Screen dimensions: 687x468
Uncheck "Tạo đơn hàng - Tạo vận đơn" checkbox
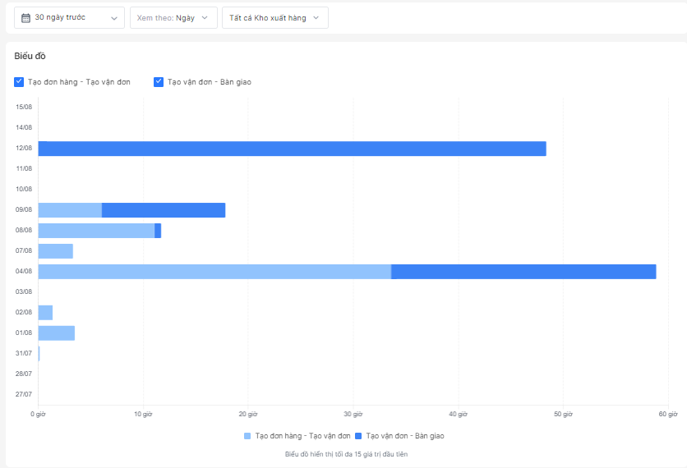[19, 82]
